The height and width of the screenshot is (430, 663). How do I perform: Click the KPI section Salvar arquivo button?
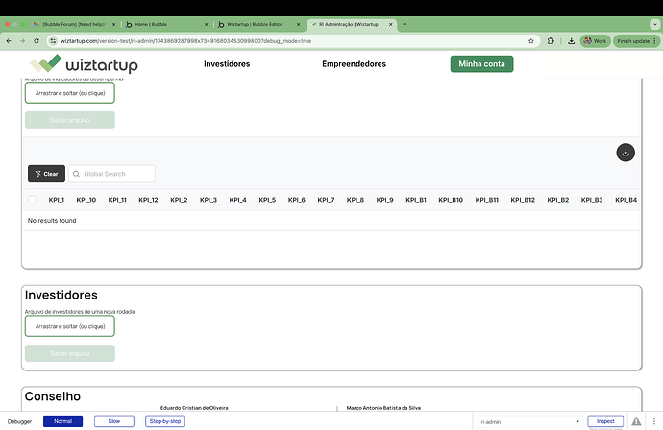pyautogui.click(x=70, y=120)
